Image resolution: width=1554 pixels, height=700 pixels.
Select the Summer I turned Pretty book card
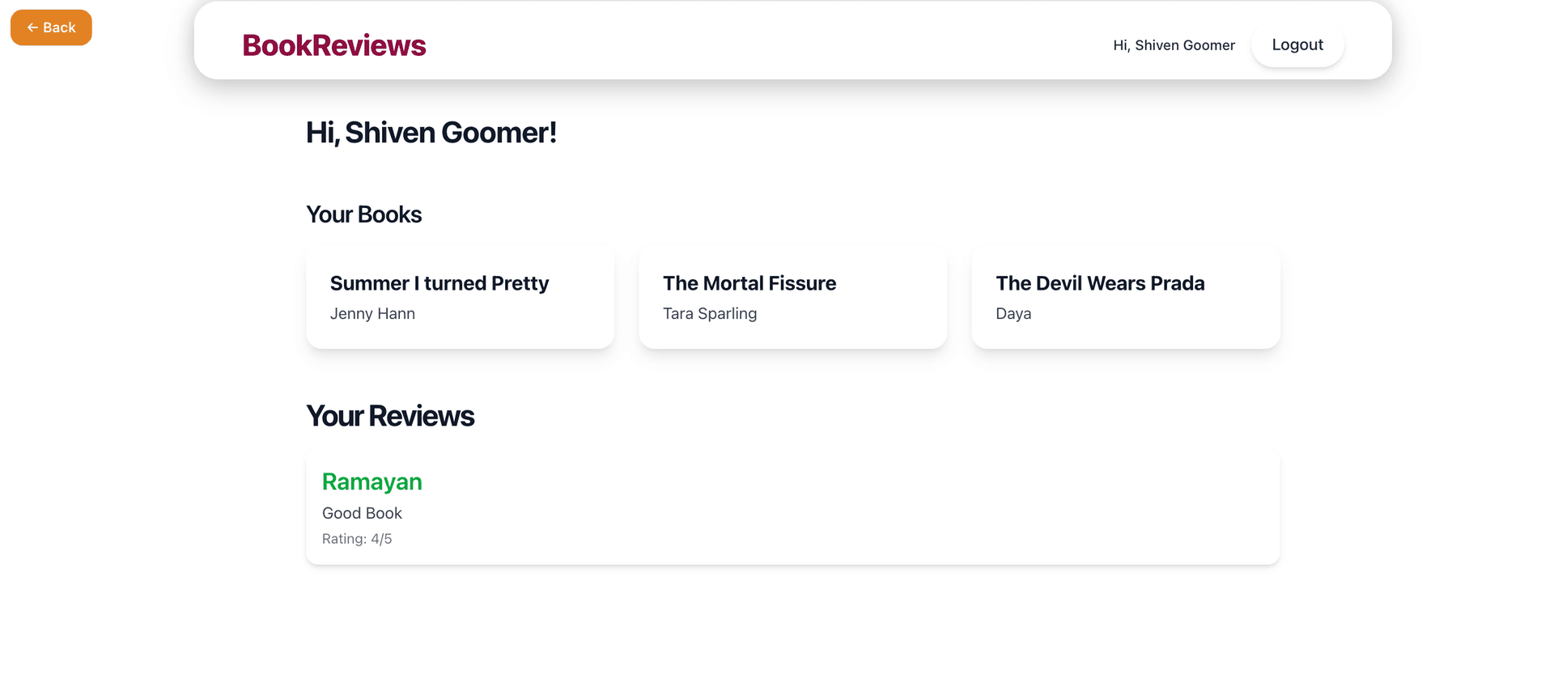coord(460,297)
